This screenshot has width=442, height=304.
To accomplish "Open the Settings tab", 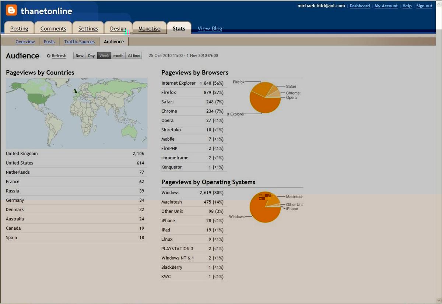I will tap(88, 28).
